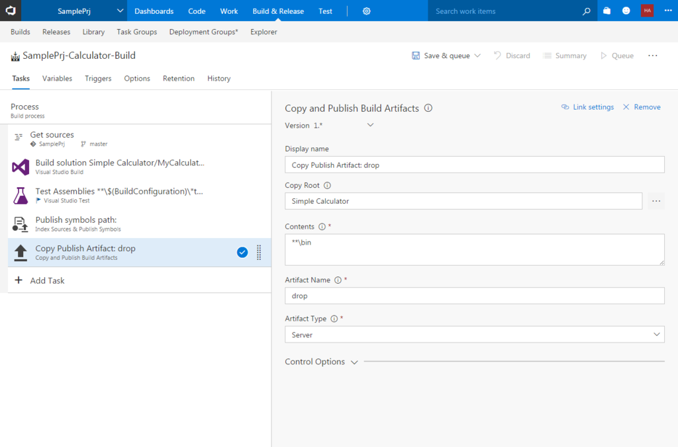Click the Discard undo icon
678x447 pixels.
click(497, 56)
